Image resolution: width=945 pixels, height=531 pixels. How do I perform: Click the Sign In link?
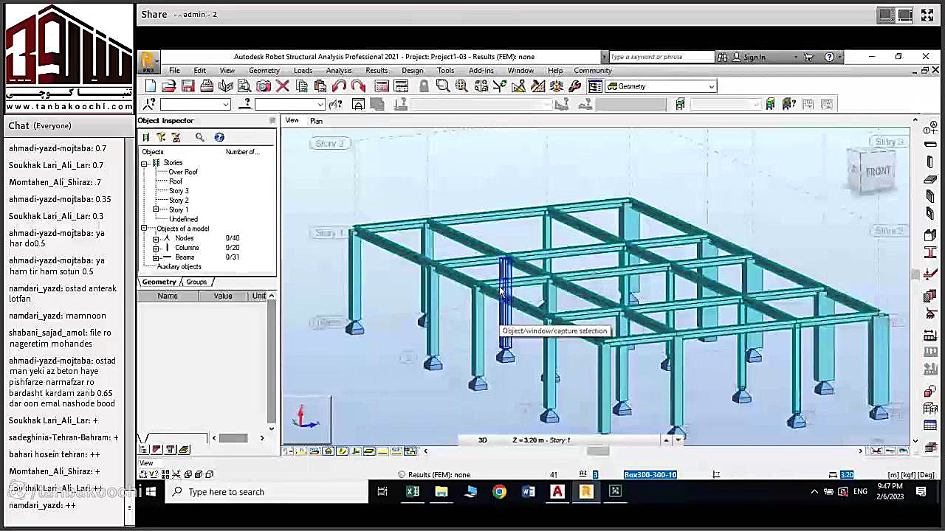pos(754,57)
